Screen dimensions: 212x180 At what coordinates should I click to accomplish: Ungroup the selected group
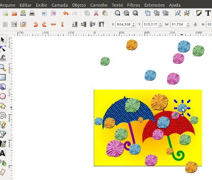tap(187, 13)
